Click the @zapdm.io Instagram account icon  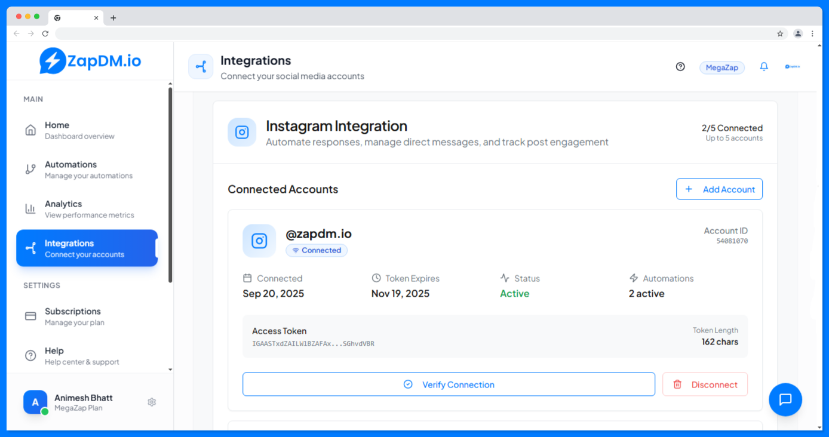(259, 241)
